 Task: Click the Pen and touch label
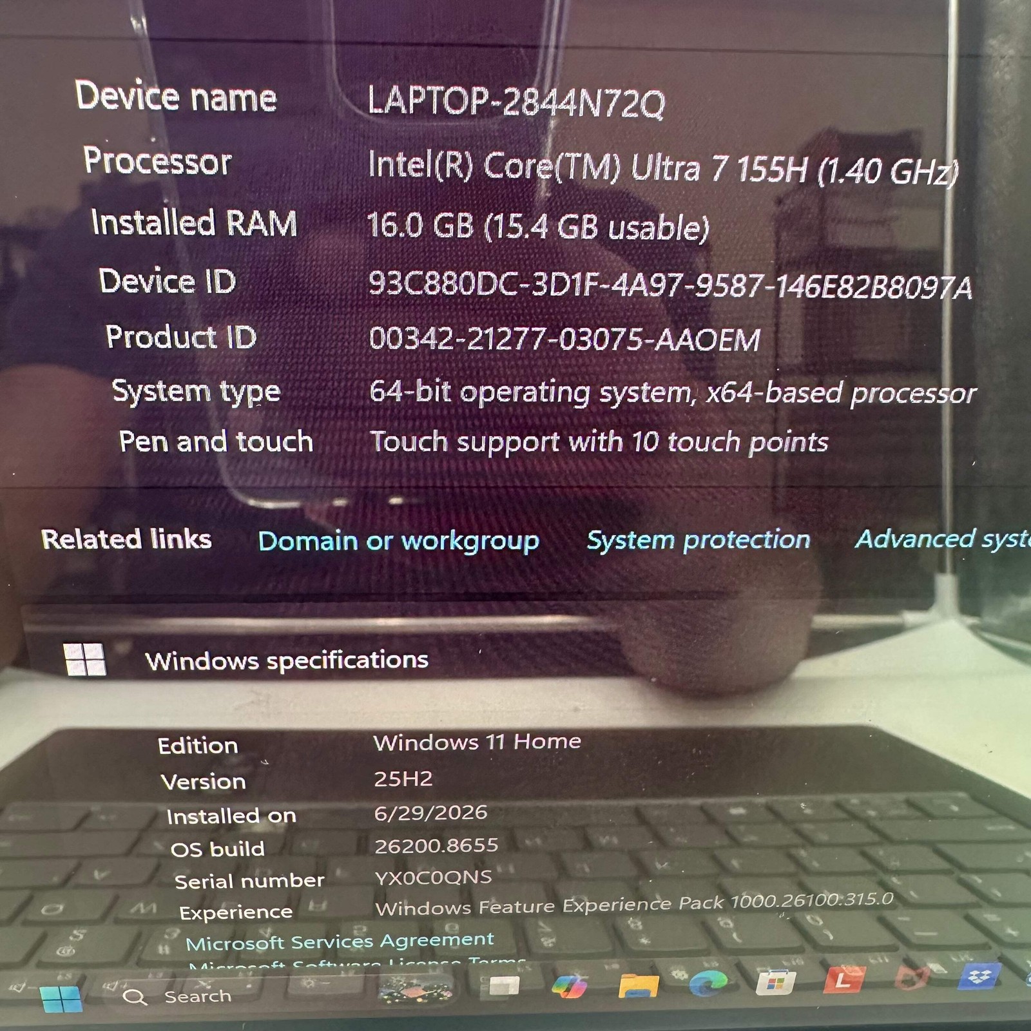tap(216, 442)
